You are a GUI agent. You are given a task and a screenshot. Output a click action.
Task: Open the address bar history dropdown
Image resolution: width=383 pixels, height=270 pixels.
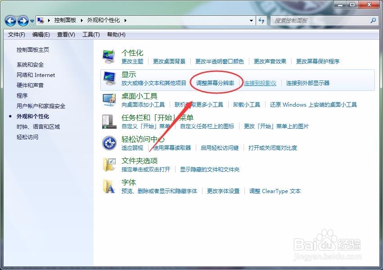251,21
